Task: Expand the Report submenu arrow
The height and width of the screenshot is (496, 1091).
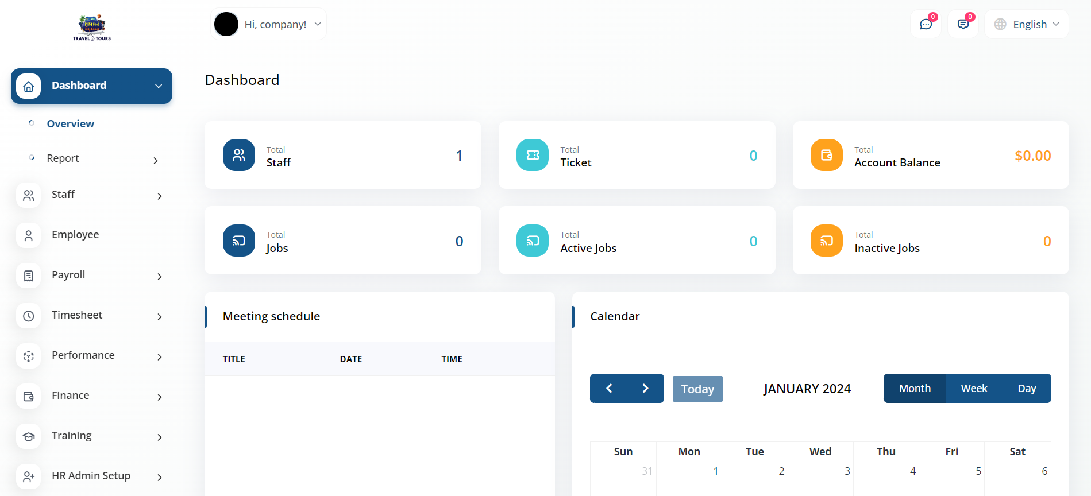Action: 156,160
